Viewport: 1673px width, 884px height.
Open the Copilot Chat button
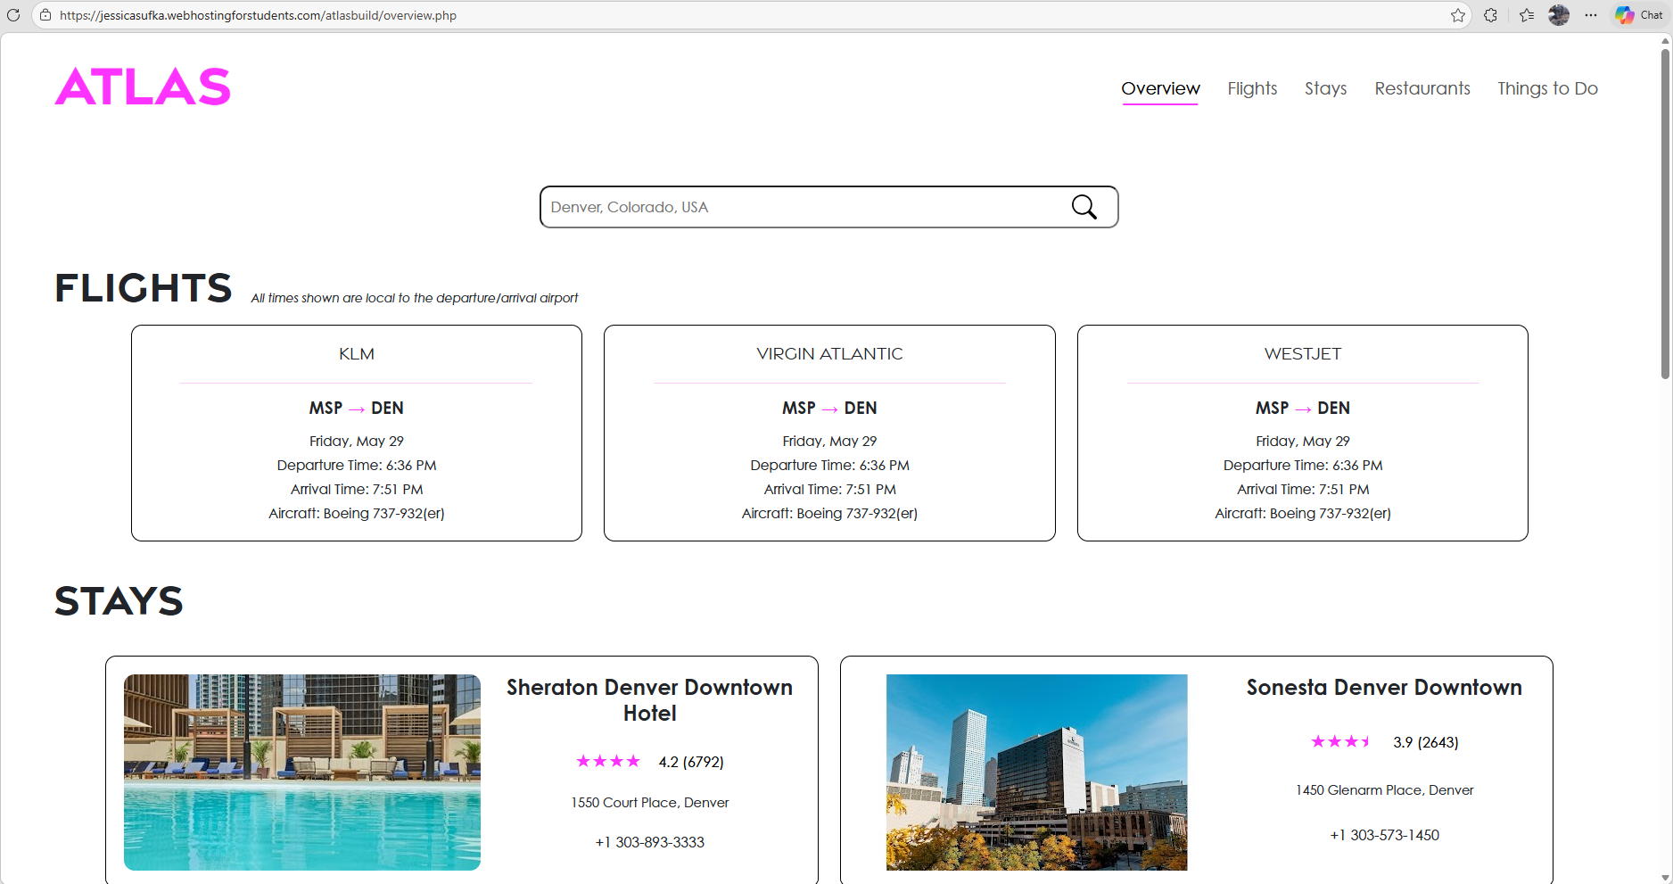pos(1639,15)
